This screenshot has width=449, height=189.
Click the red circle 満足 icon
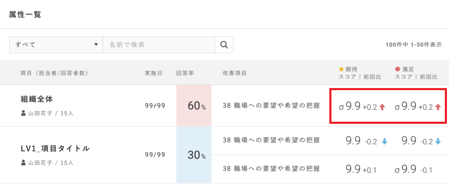tap(397, 69)
